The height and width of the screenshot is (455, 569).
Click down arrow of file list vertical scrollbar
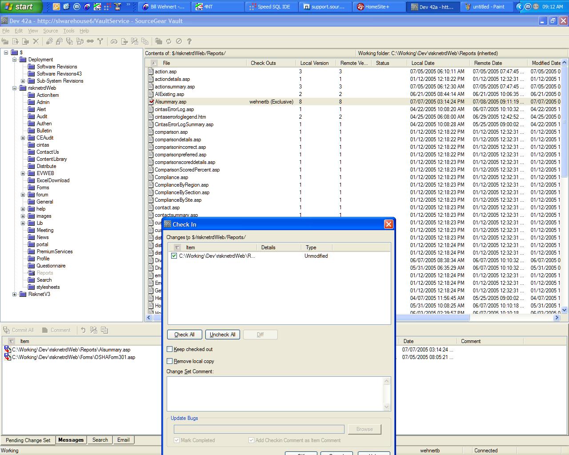[565, 310]
